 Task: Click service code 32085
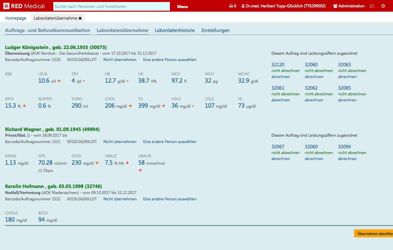click(x=344, y=88)
